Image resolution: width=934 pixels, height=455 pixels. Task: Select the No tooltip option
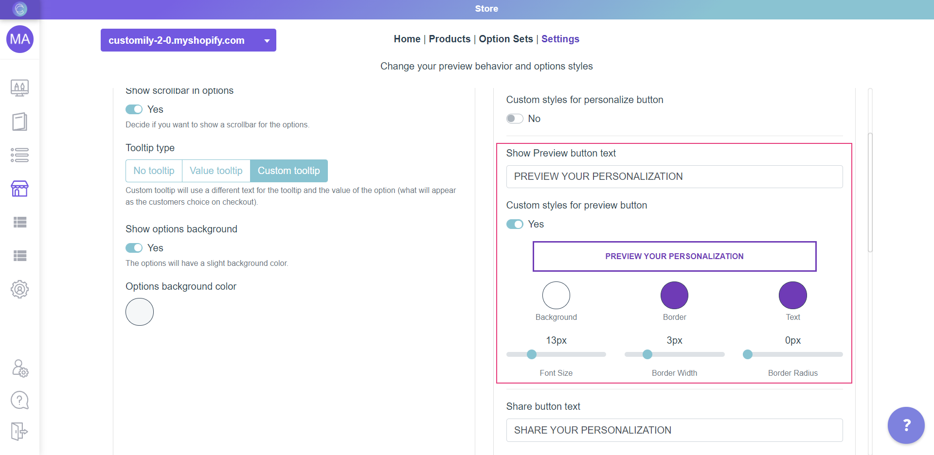[x=154, y=171]
